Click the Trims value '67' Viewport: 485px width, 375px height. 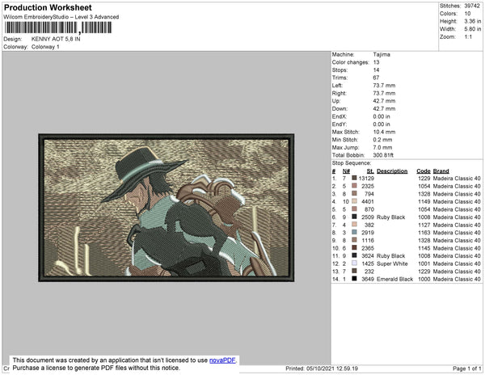[376, 78]
